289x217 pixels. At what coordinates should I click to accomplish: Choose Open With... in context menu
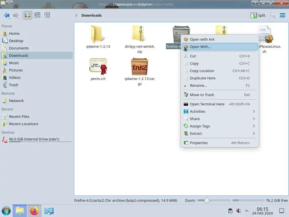pos(220,47)
